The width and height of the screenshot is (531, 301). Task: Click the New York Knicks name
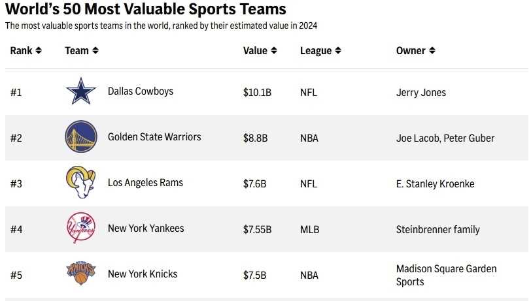[143, 274]
